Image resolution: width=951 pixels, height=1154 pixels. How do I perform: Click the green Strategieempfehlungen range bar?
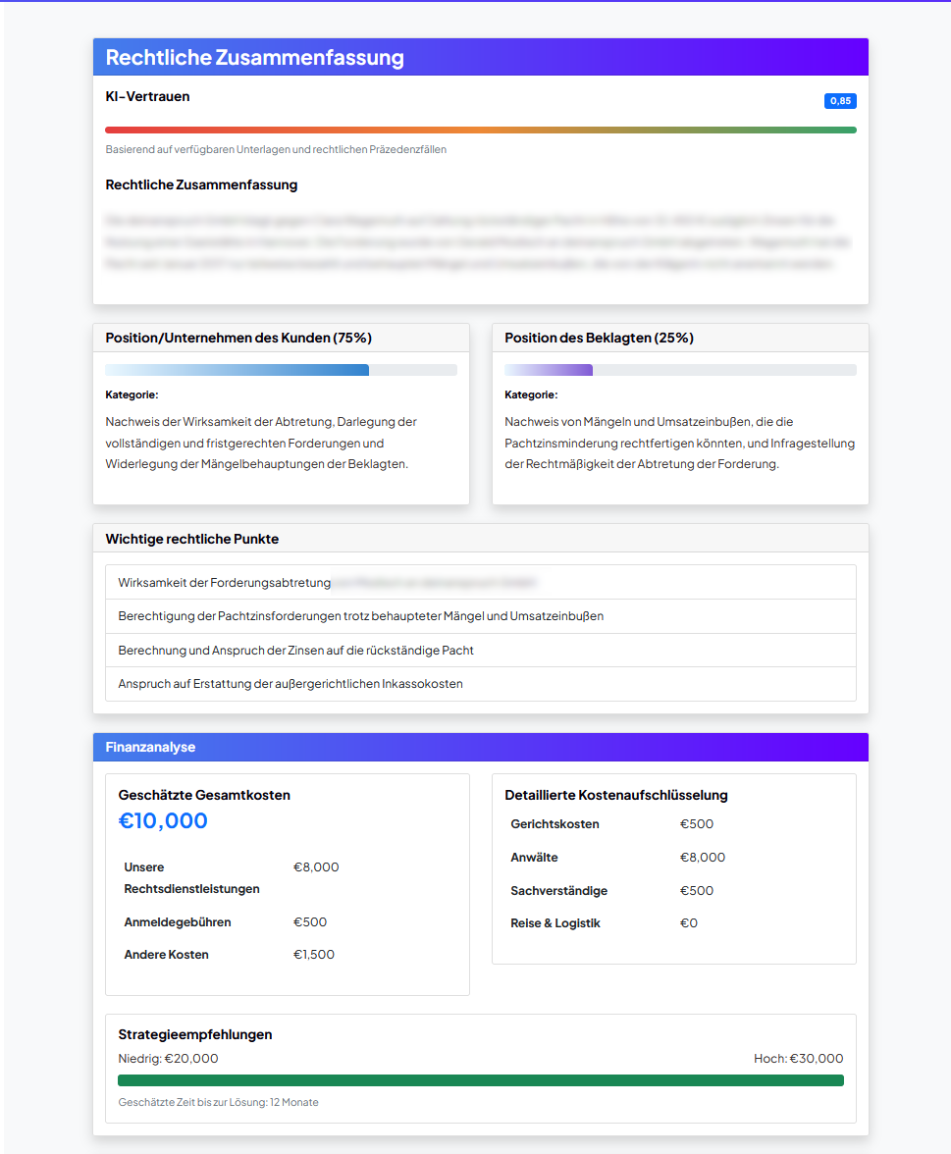click(x=480, y=1080)
